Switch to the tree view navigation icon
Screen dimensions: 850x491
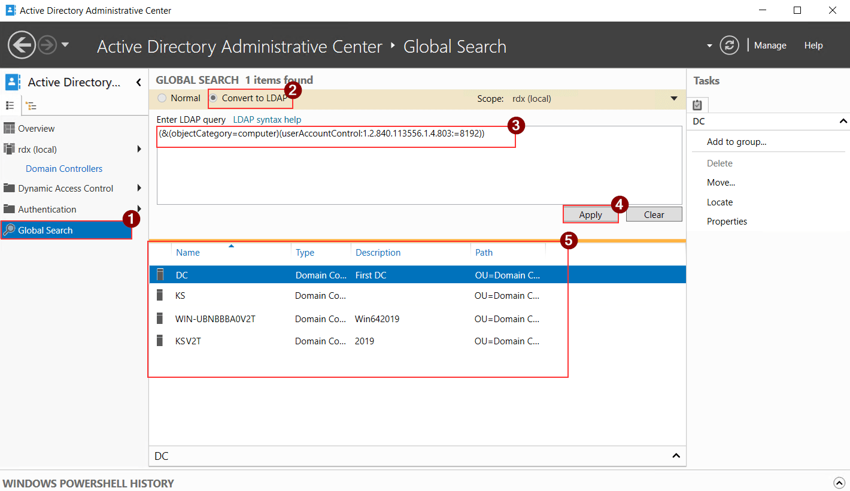coord(31,105)
